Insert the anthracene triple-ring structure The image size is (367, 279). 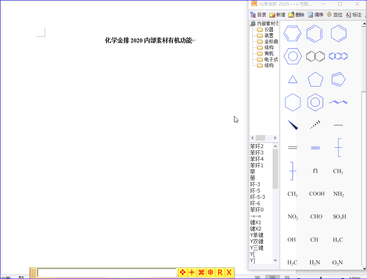(338, 56)
